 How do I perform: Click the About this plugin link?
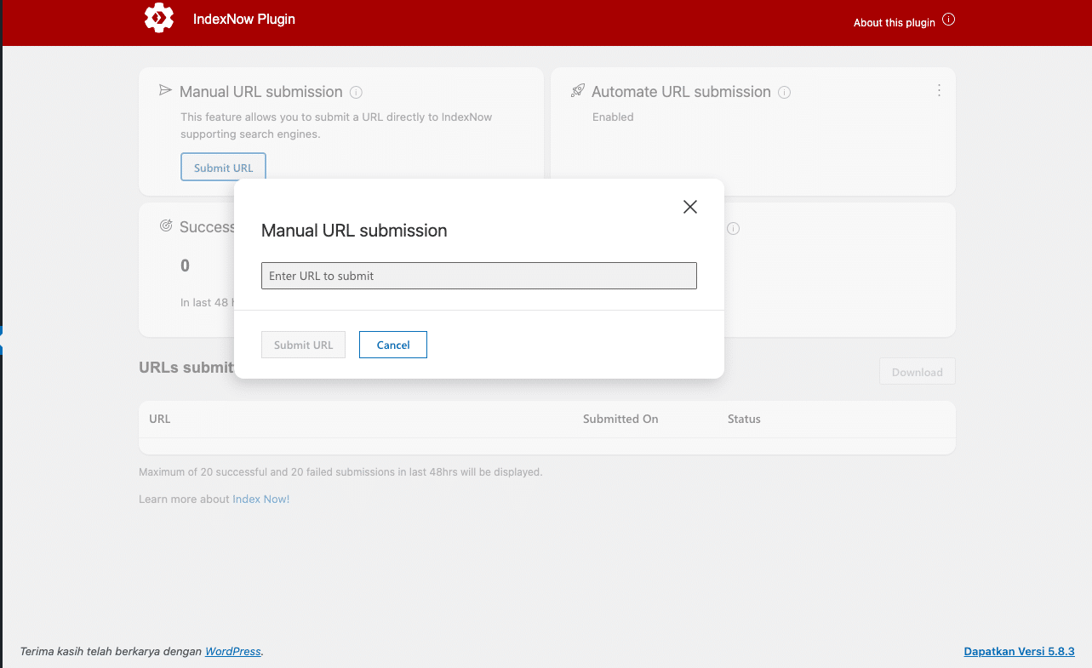(895, 23)
